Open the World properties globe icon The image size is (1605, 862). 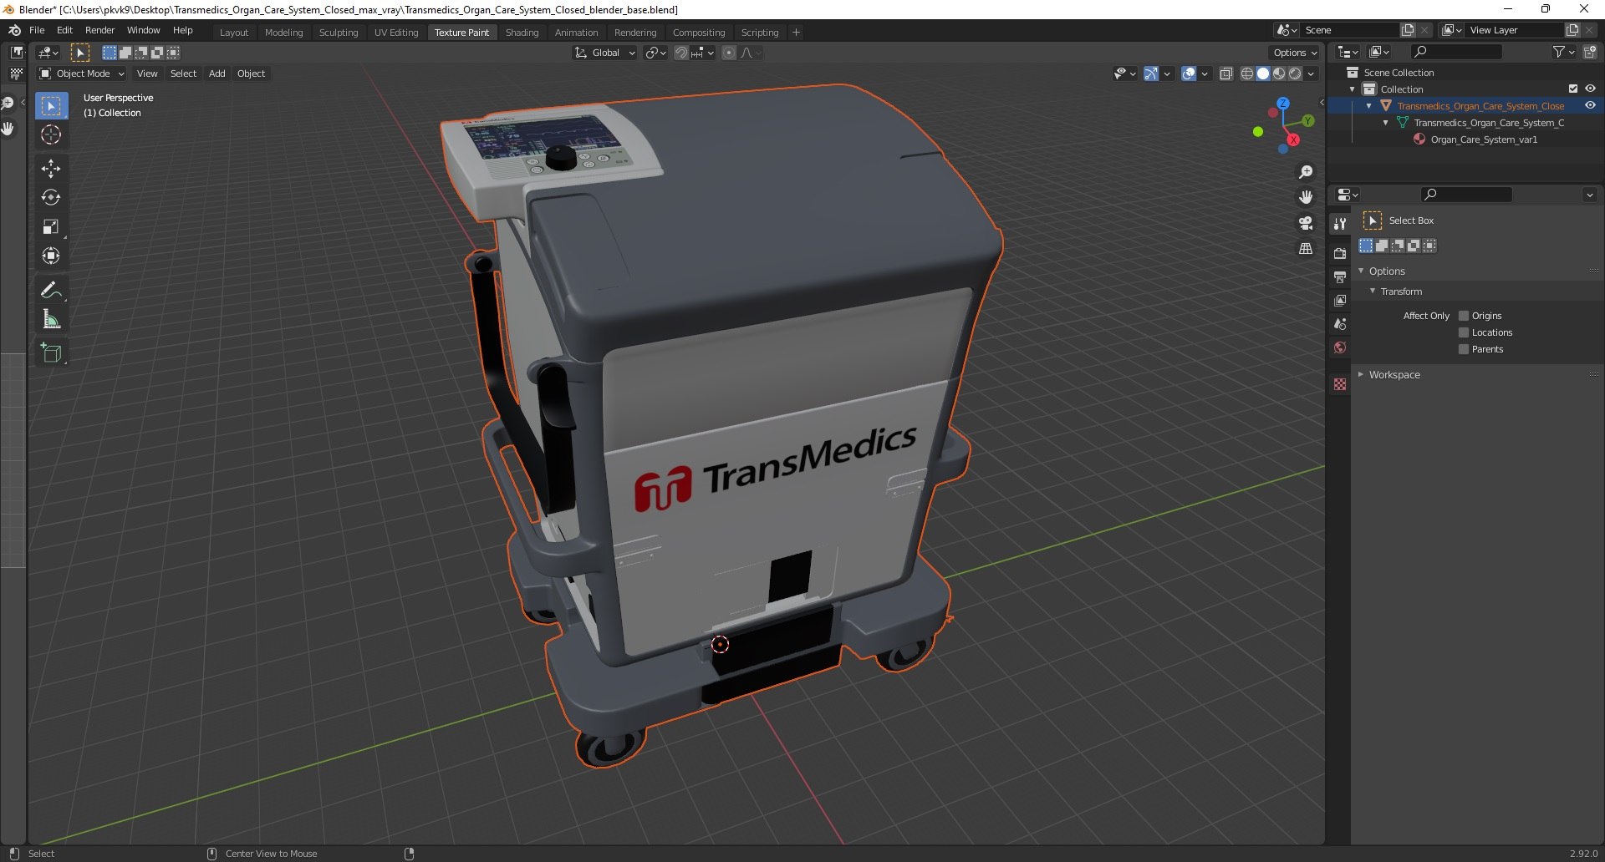[1340, 347]
